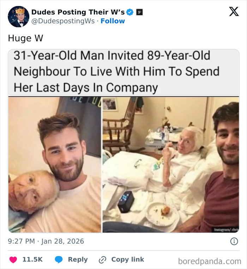Viewport: 247px width, 269px height.
Task: Click the square affiliate badge beside the checkmark
Action: pos(139,12)
